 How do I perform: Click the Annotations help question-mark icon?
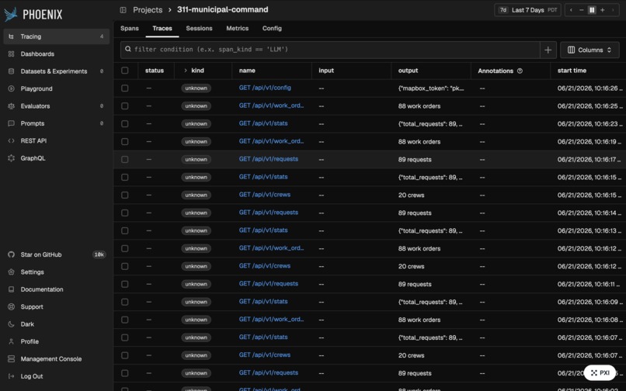coord(520,71)
